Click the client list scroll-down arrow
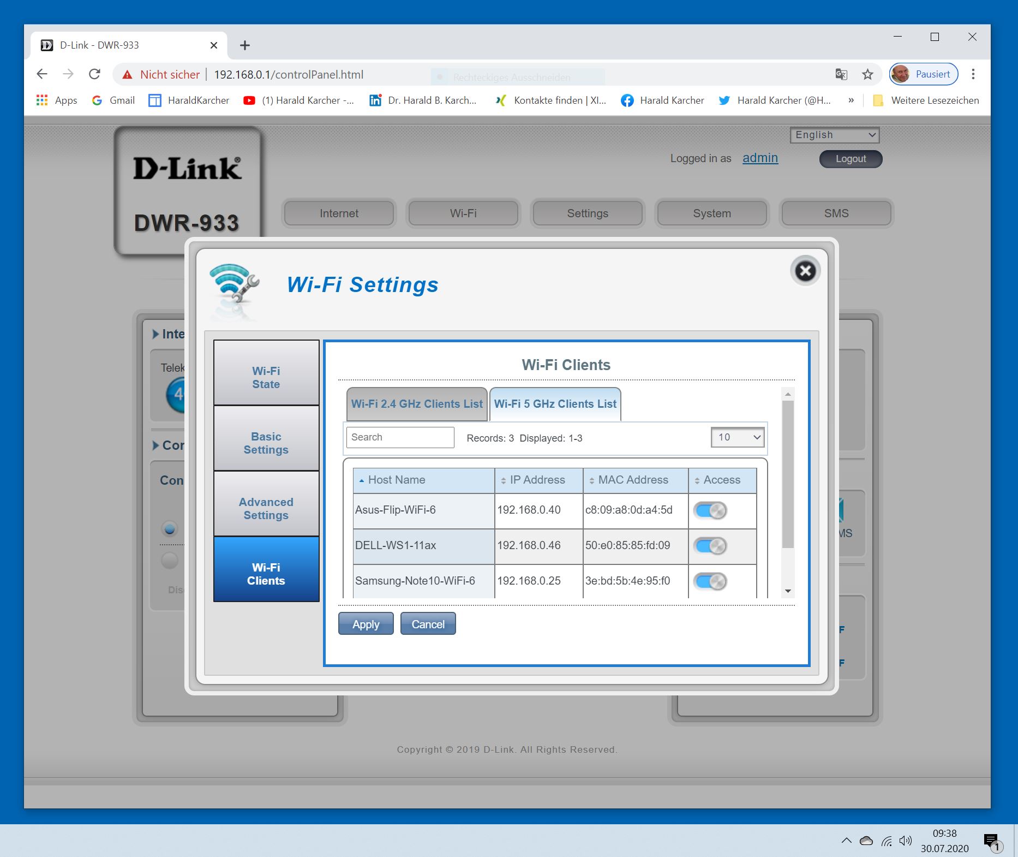This screenshot has width=1018, height=857. pos(788,591)
